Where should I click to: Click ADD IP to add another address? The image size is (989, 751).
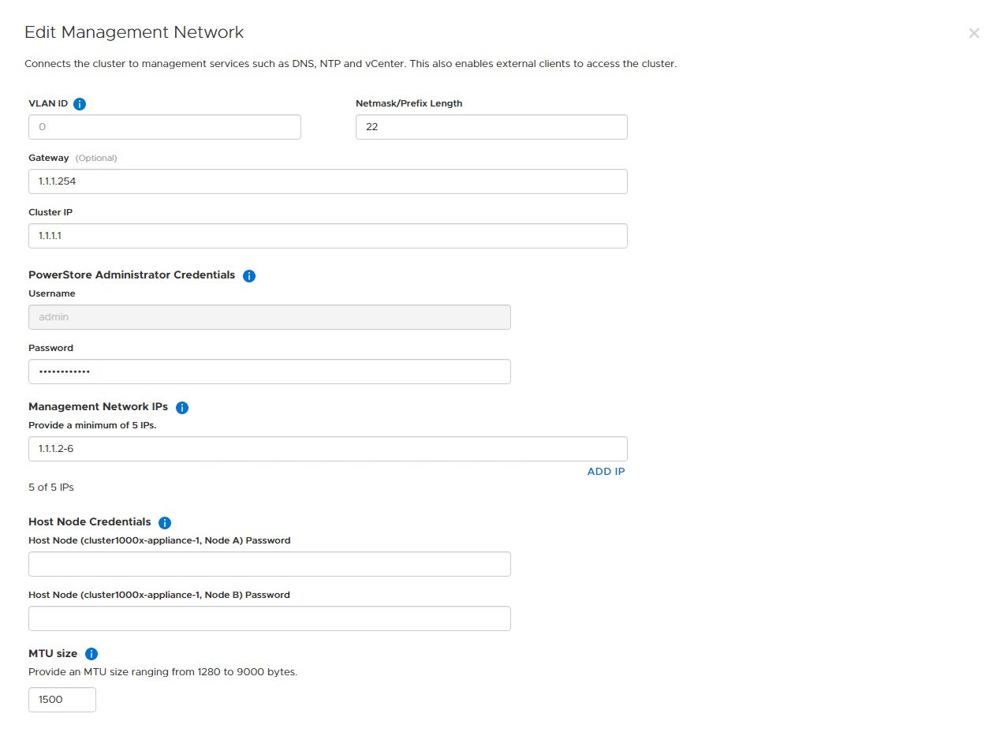coord(606,471)
